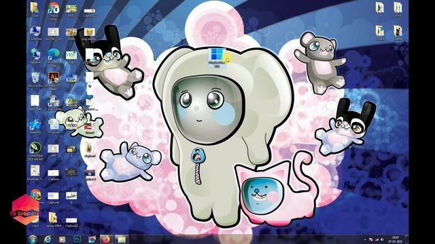
Task: Select the second-row rightmost folder
Action: tap(398, 33)
